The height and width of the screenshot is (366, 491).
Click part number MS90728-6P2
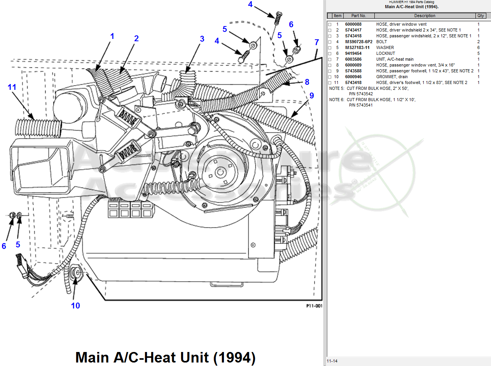359,42
